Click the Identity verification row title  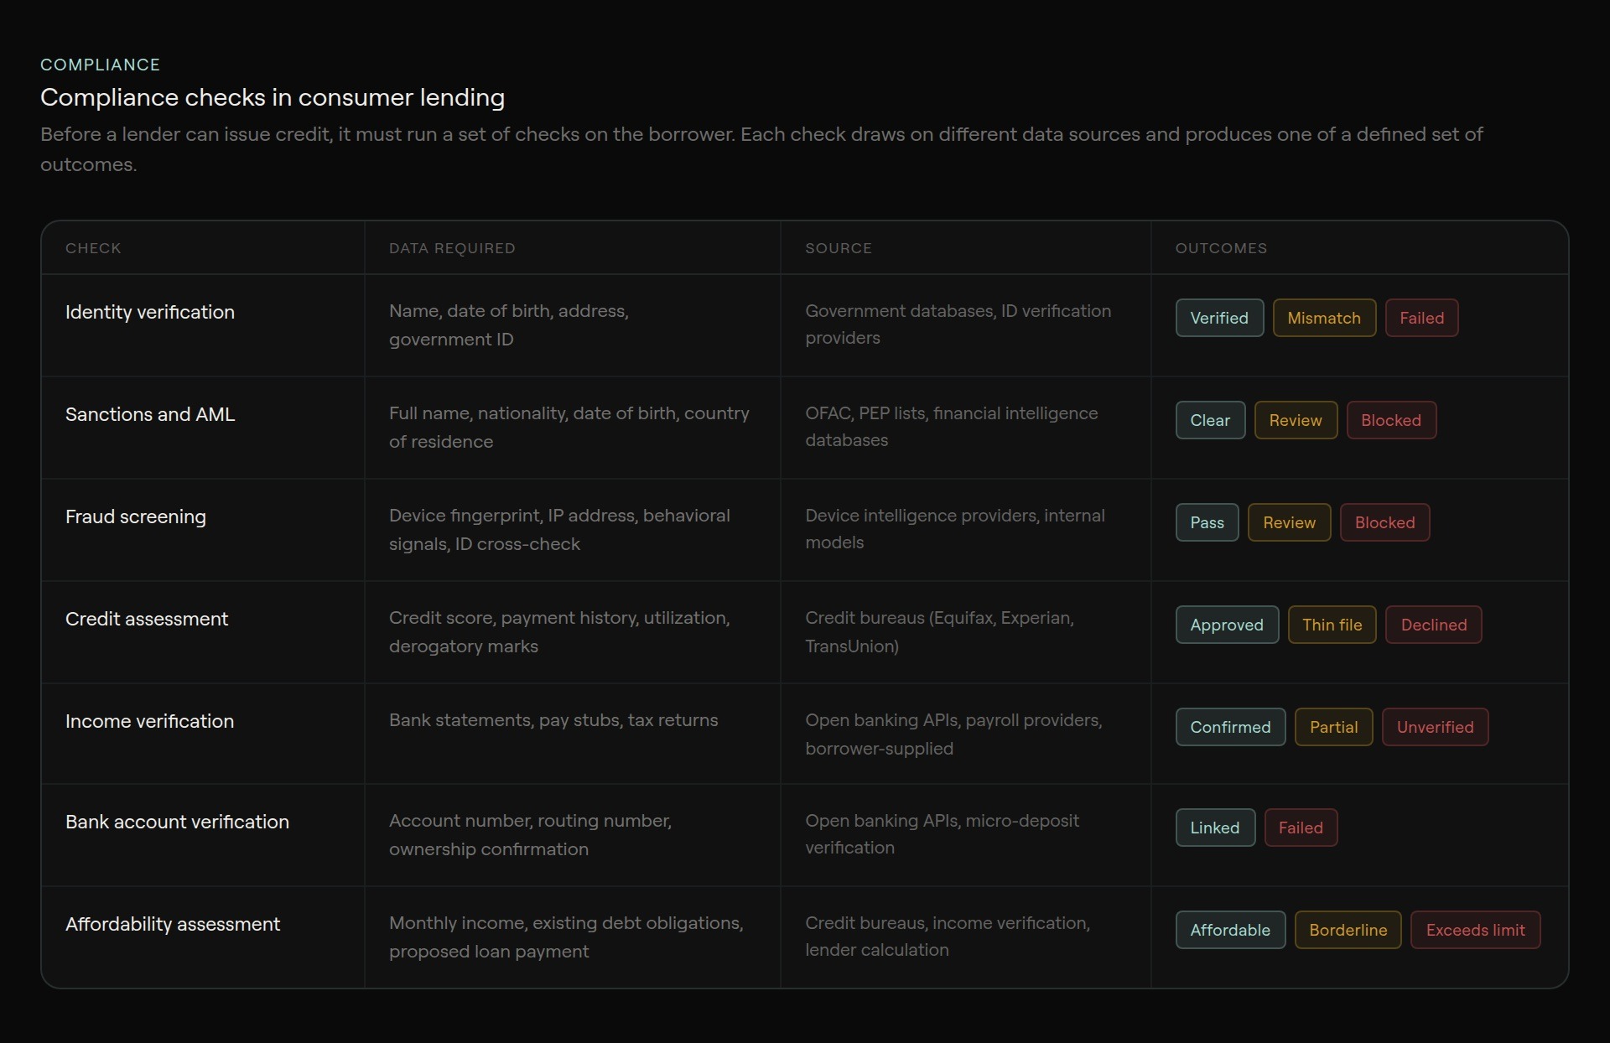[150, 312]
